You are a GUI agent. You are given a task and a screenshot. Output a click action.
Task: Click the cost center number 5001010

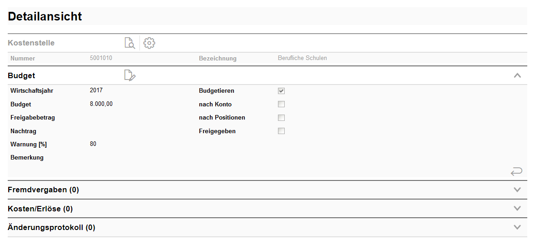[x=101, y=58]
